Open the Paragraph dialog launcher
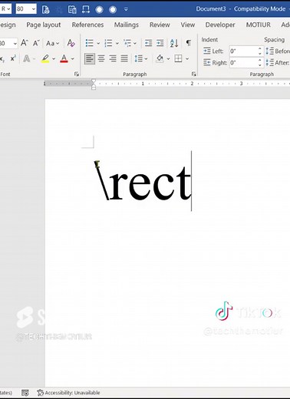Viewport: 290px width, 399px height. pyautogui.click(x=194, y=74)
